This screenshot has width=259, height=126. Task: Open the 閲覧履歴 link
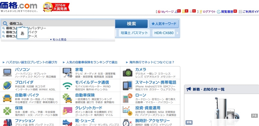point(227,12)
